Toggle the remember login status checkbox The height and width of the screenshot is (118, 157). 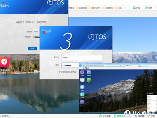pyautogui.click(x=60, y=72)
